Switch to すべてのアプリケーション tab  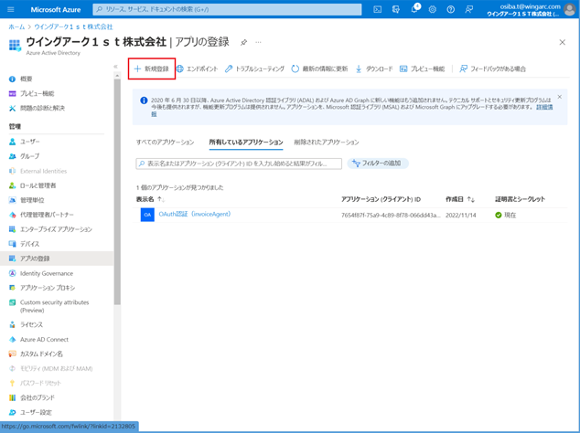[x=165, y=143]
